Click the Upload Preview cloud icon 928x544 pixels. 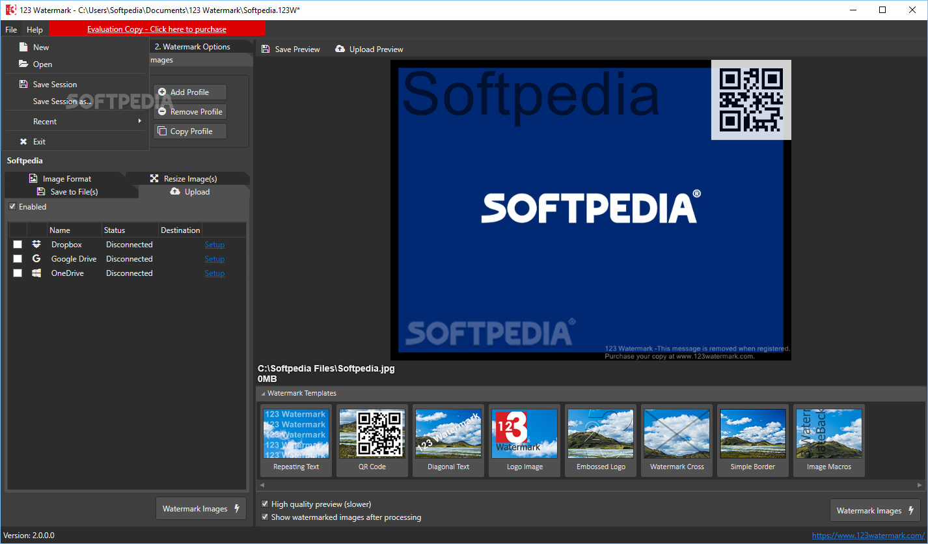click(x=340, y=49)
